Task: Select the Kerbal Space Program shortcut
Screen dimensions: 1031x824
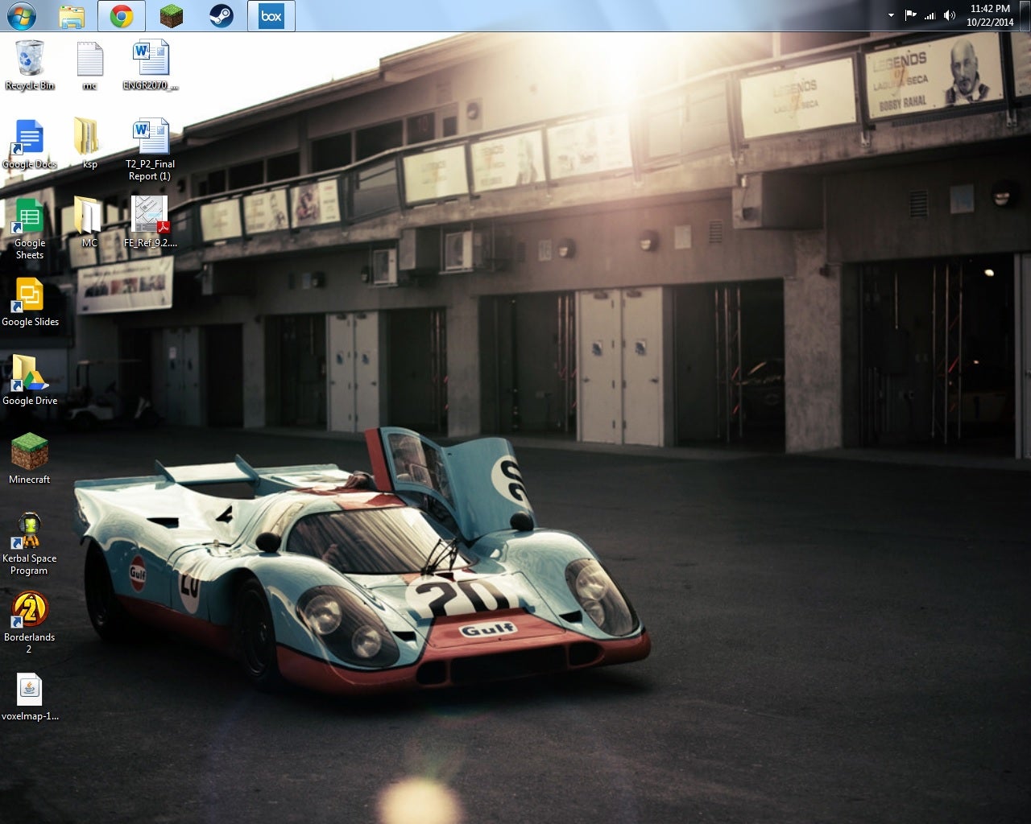Action: [30, 544]
